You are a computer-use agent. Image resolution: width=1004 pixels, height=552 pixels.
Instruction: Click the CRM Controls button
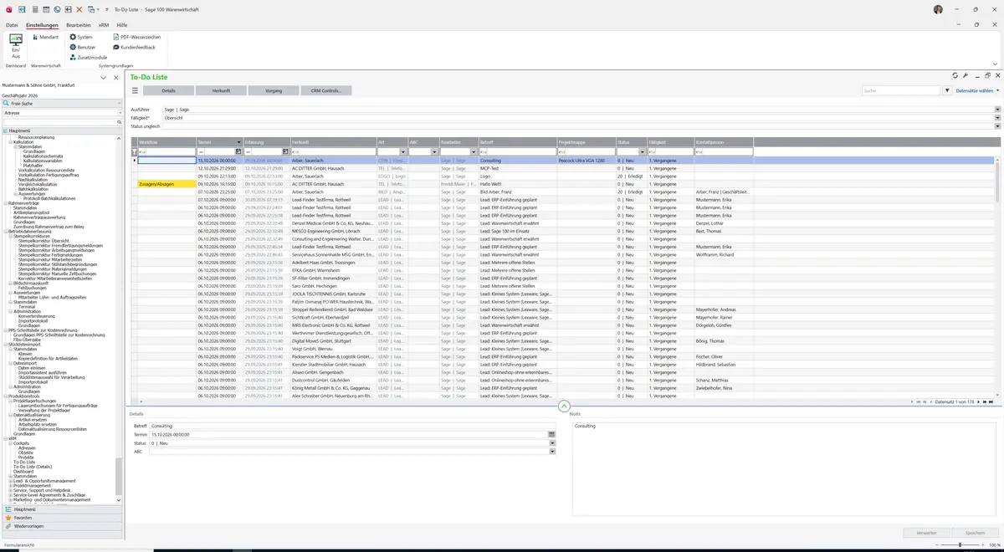(326, 90)
